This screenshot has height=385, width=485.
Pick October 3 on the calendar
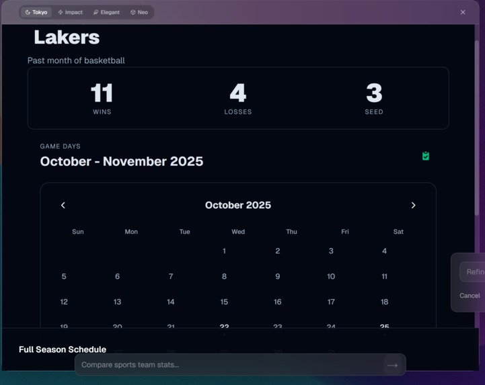pyautogui.click(x=331, y=251)
